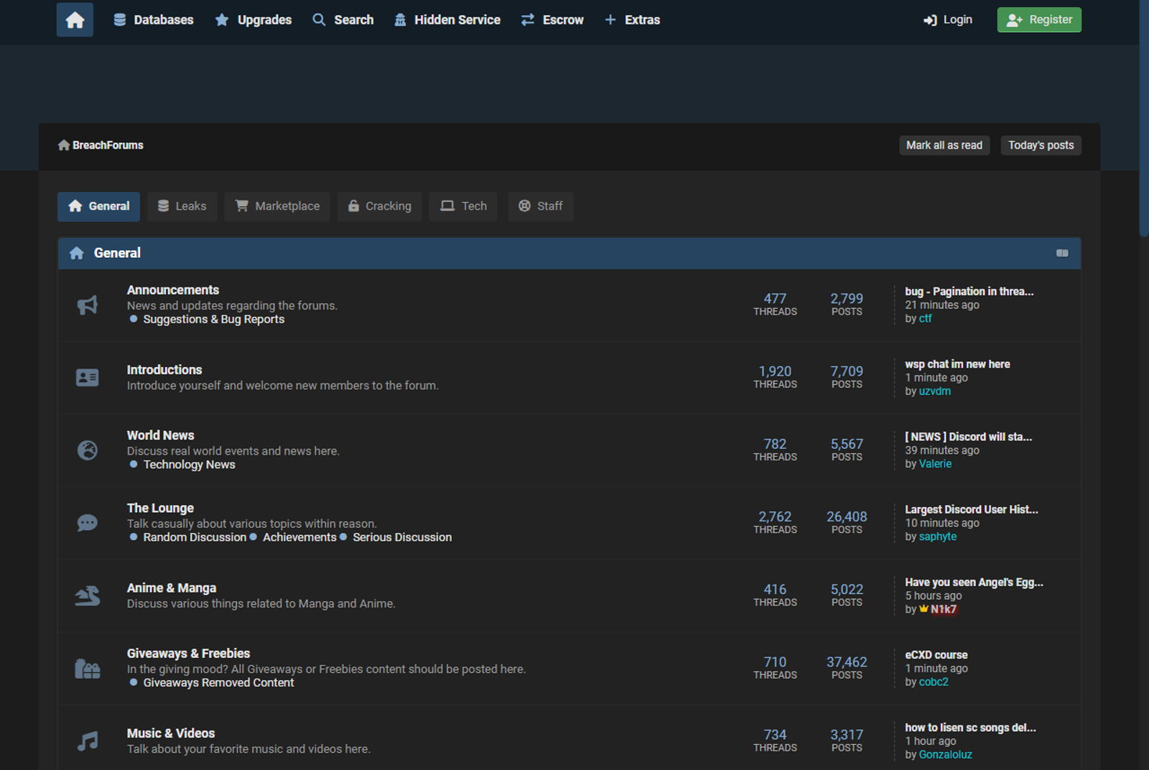The image size is (1149, 770).
Task: Open the Upgrades navbar item
Action: click(253, 20)
